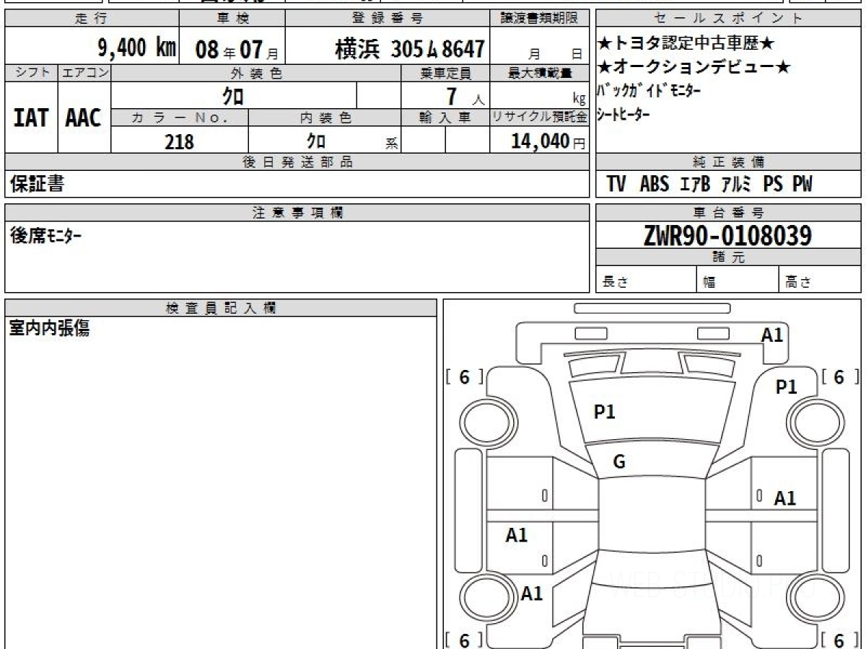This screenshot has width=866, height=649.
Task: Select registration number 横浜 305ム8647
Action: tap(409, 49)
